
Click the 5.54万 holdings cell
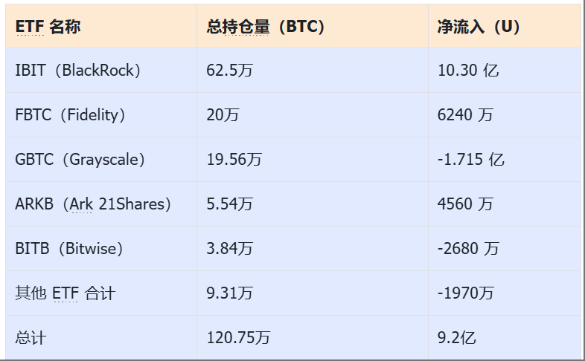click(x=313, y=204)
